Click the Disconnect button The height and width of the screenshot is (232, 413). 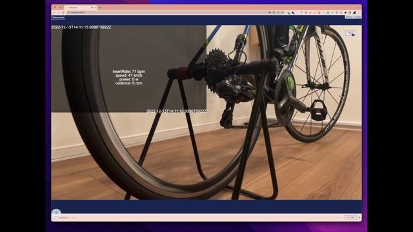coord(58,17)
